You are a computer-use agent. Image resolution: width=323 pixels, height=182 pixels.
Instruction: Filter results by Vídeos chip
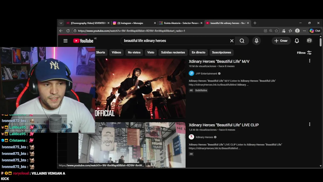click(116, 52)
